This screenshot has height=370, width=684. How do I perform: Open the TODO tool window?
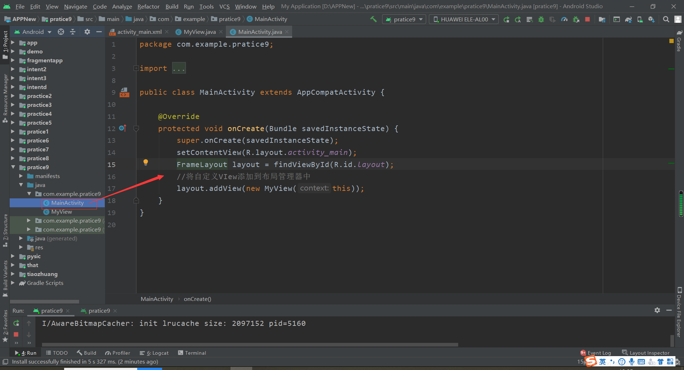click(x=57, y=353)
